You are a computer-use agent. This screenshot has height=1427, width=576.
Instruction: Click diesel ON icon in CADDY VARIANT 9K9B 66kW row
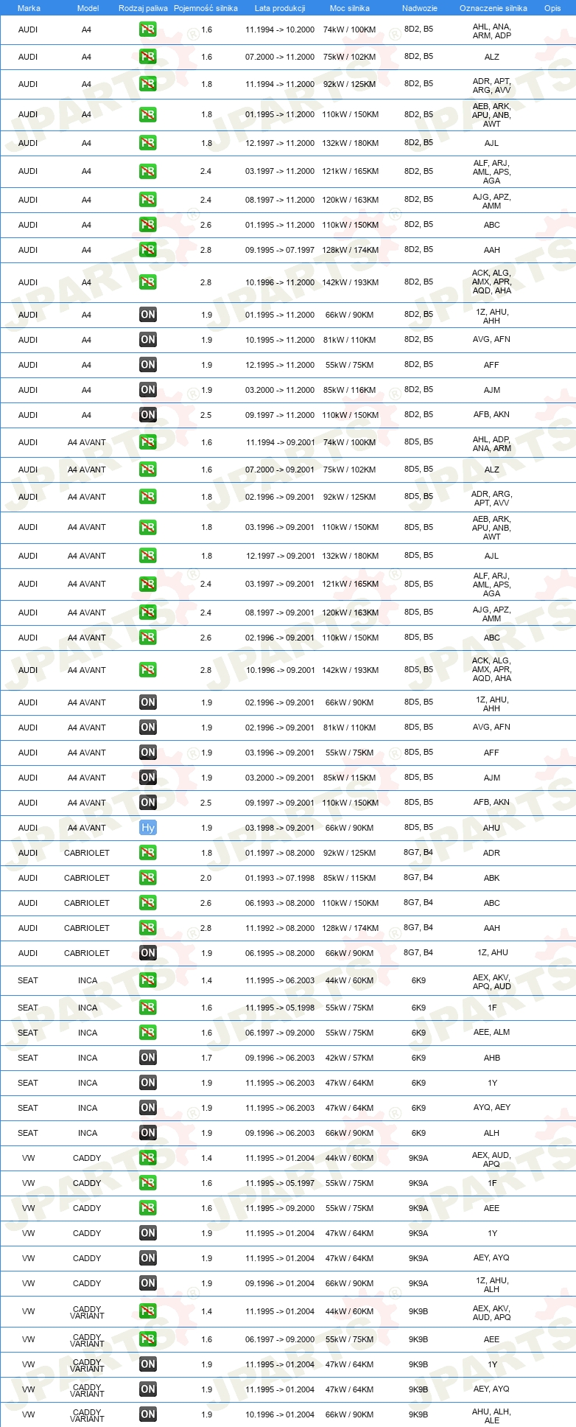[x=148, y=1414]
